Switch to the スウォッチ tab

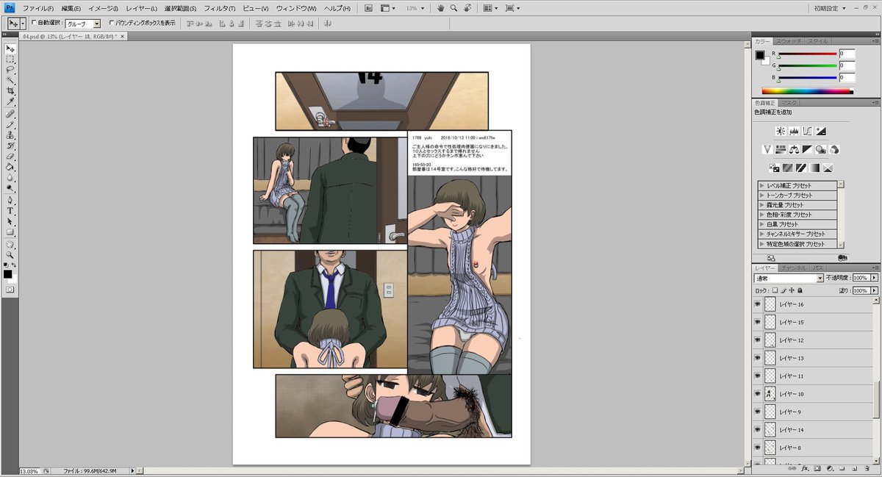[789, 41]
